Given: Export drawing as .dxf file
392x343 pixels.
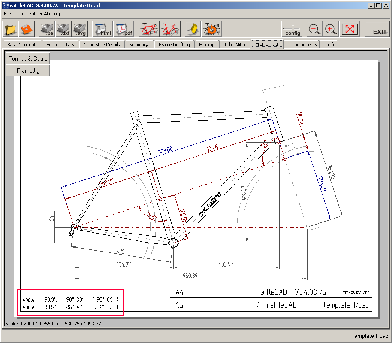Looking at the screenshot, I should click(x=63, y=29).
